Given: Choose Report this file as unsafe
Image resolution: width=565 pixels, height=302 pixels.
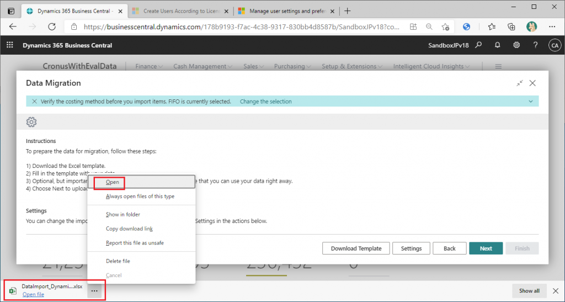Looking at the screenshot, I should coord(141,243).
